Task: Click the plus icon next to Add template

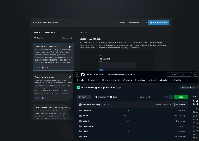Action: pos(60,38)
